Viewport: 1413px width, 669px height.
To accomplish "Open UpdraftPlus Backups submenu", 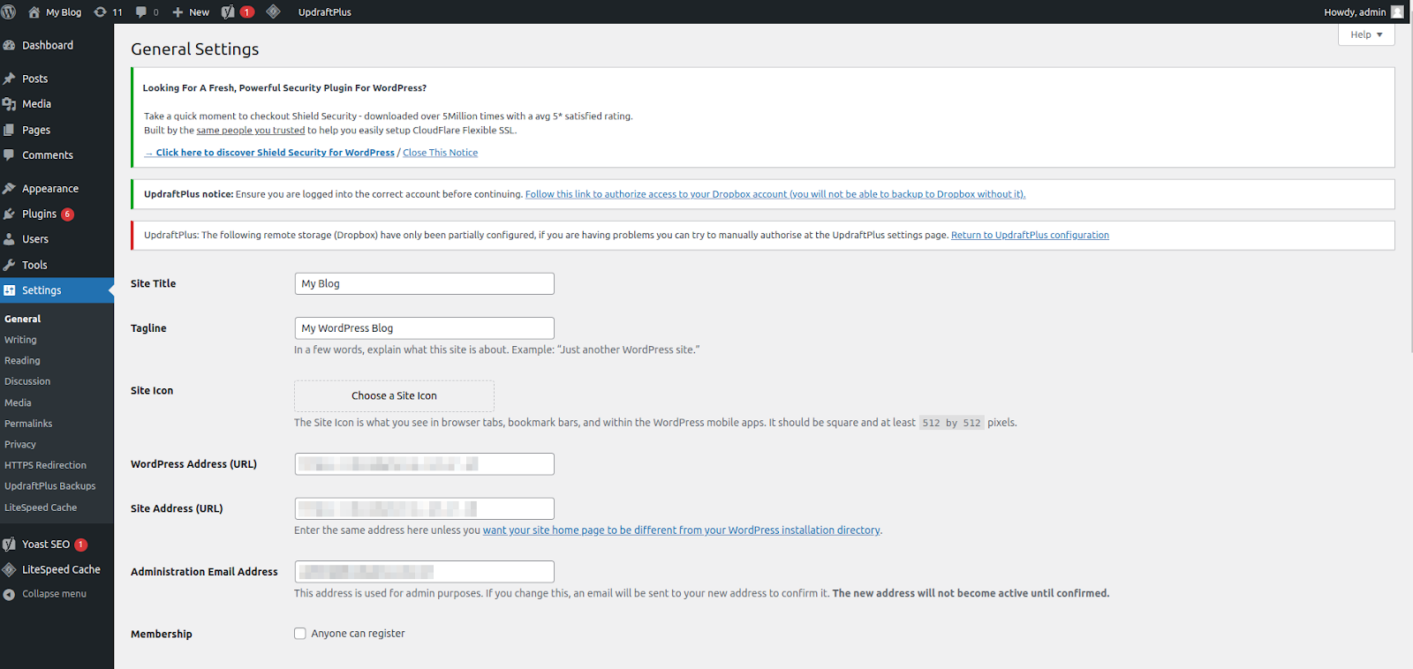I will coord(49,486).
